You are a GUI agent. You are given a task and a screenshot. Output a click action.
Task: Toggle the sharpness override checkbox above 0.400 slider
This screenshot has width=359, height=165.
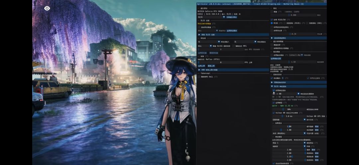coord(272,12)
